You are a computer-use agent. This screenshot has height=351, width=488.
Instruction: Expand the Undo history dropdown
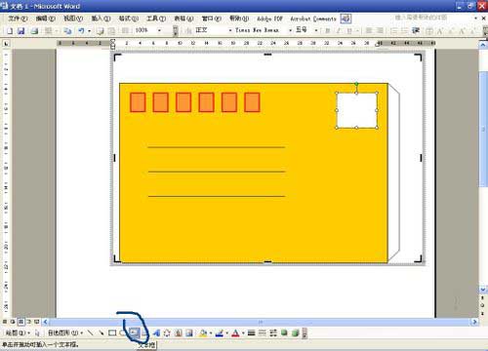(89, 30)
